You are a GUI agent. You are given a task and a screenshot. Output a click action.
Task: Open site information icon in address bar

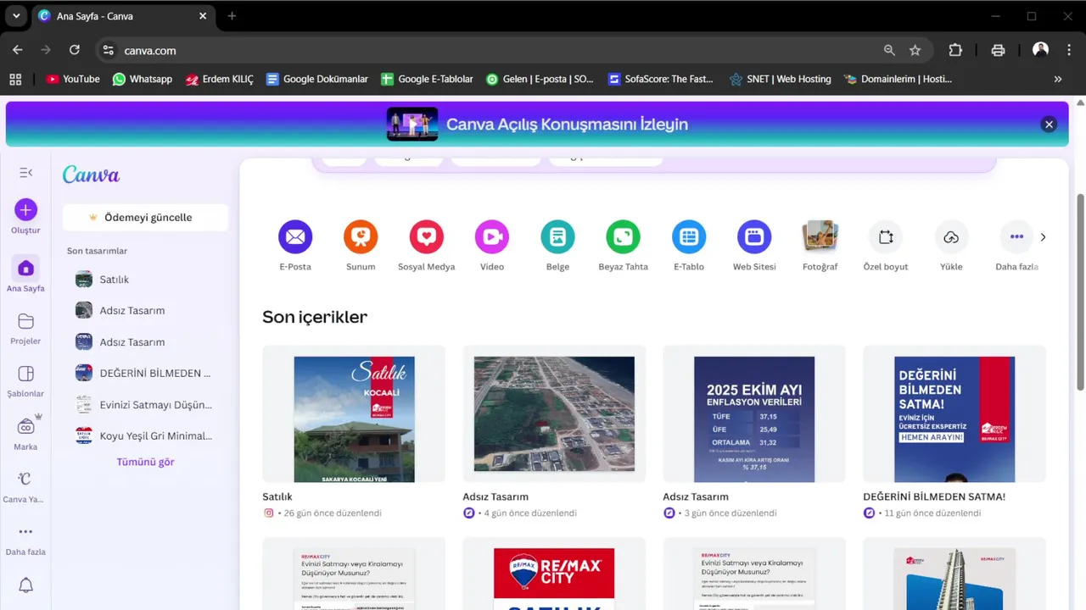coord(108,50)
